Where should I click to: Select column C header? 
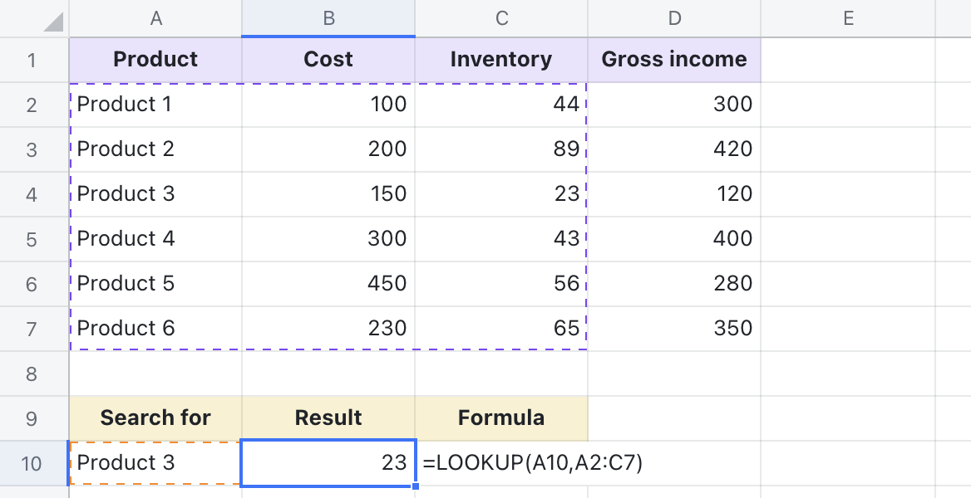(501, 17)
